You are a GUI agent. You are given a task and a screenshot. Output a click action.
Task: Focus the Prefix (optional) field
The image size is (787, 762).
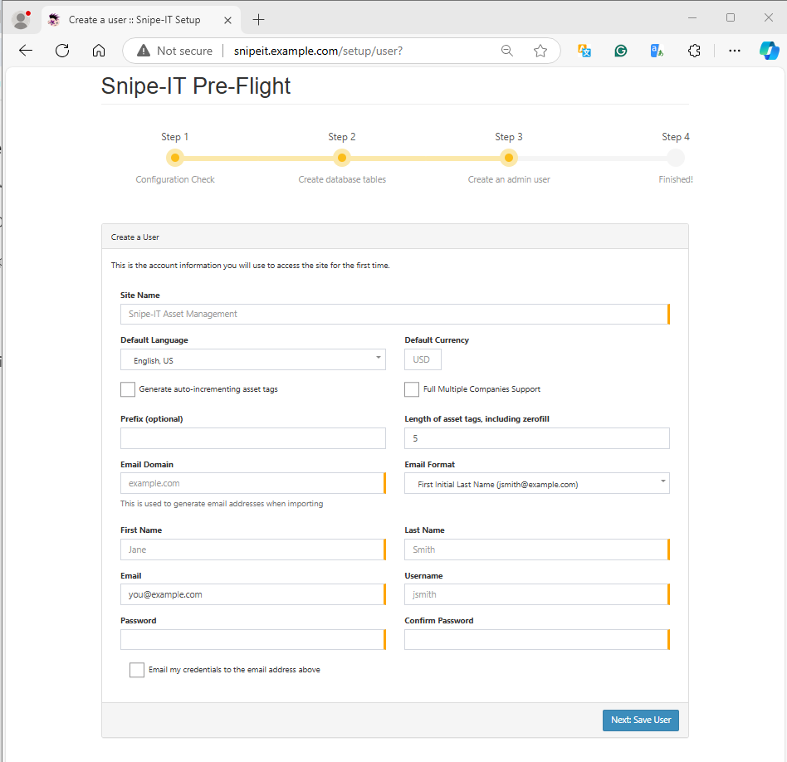pyautogui.click(x=253, y=438)
